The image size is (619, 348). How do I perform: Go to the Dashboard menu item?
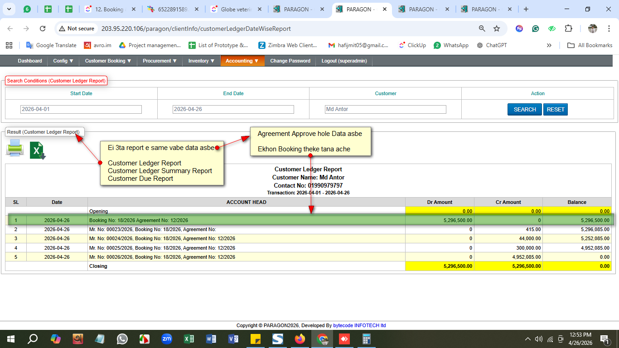tap(30, 61)
